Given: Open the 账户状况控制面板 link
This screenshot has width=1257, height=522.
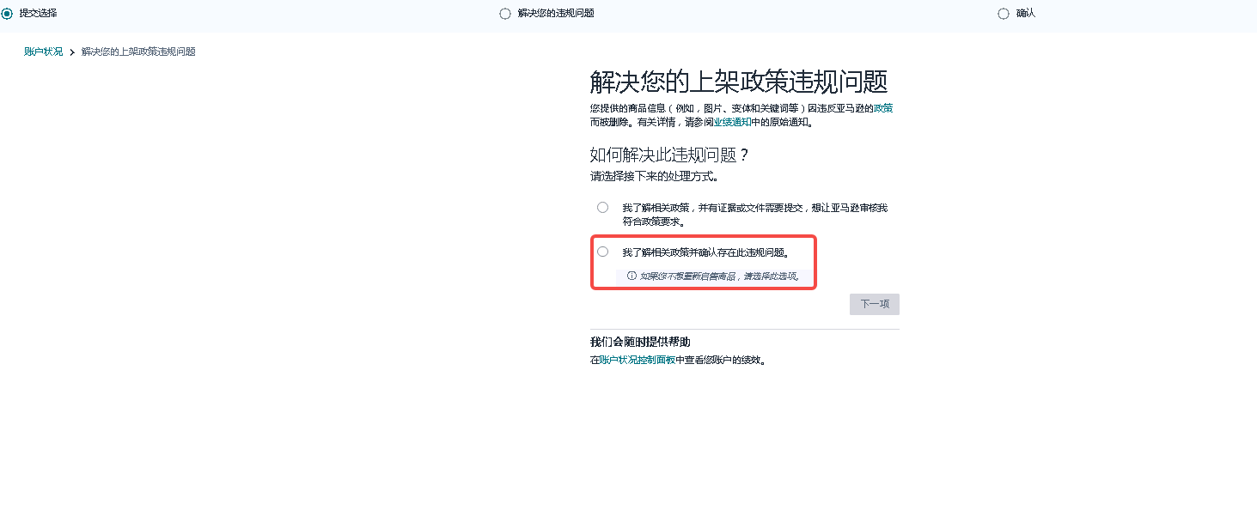Looking at the screenshot, I should tap(638, 361).
